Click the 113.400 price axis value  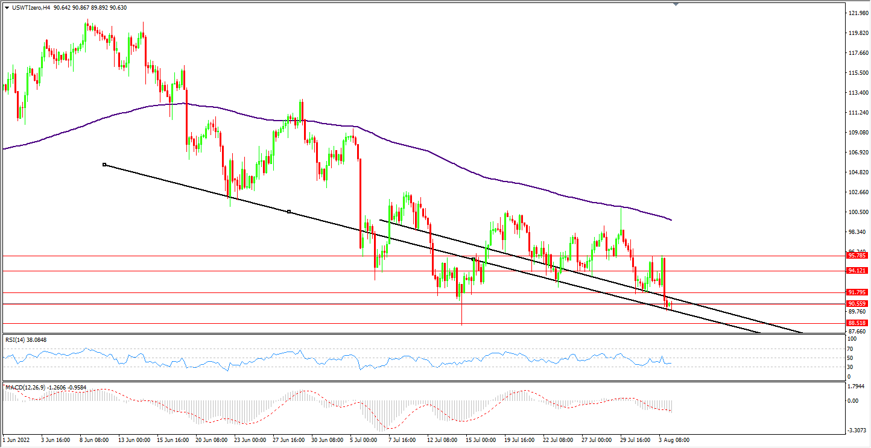point(858,93)
